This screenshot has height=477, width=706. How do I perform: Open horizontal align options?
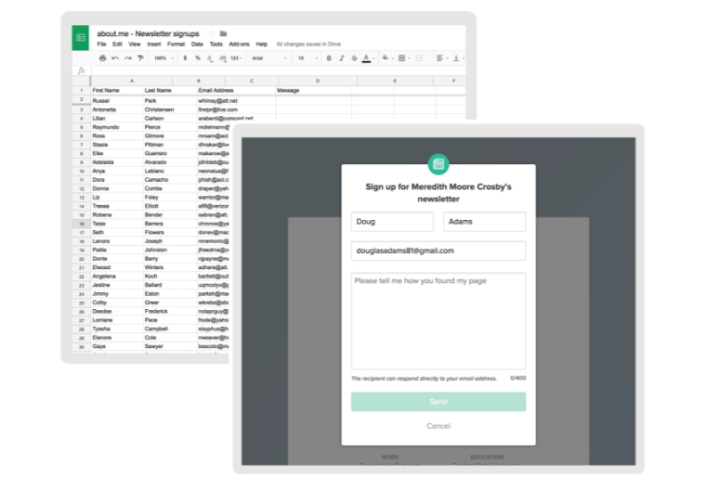pyautogui.click(x=440, y=58)
